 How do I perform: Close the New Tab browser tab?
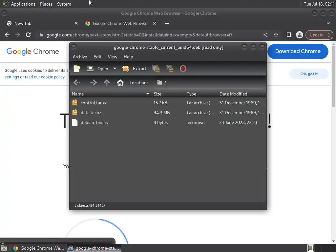[76, 23]
